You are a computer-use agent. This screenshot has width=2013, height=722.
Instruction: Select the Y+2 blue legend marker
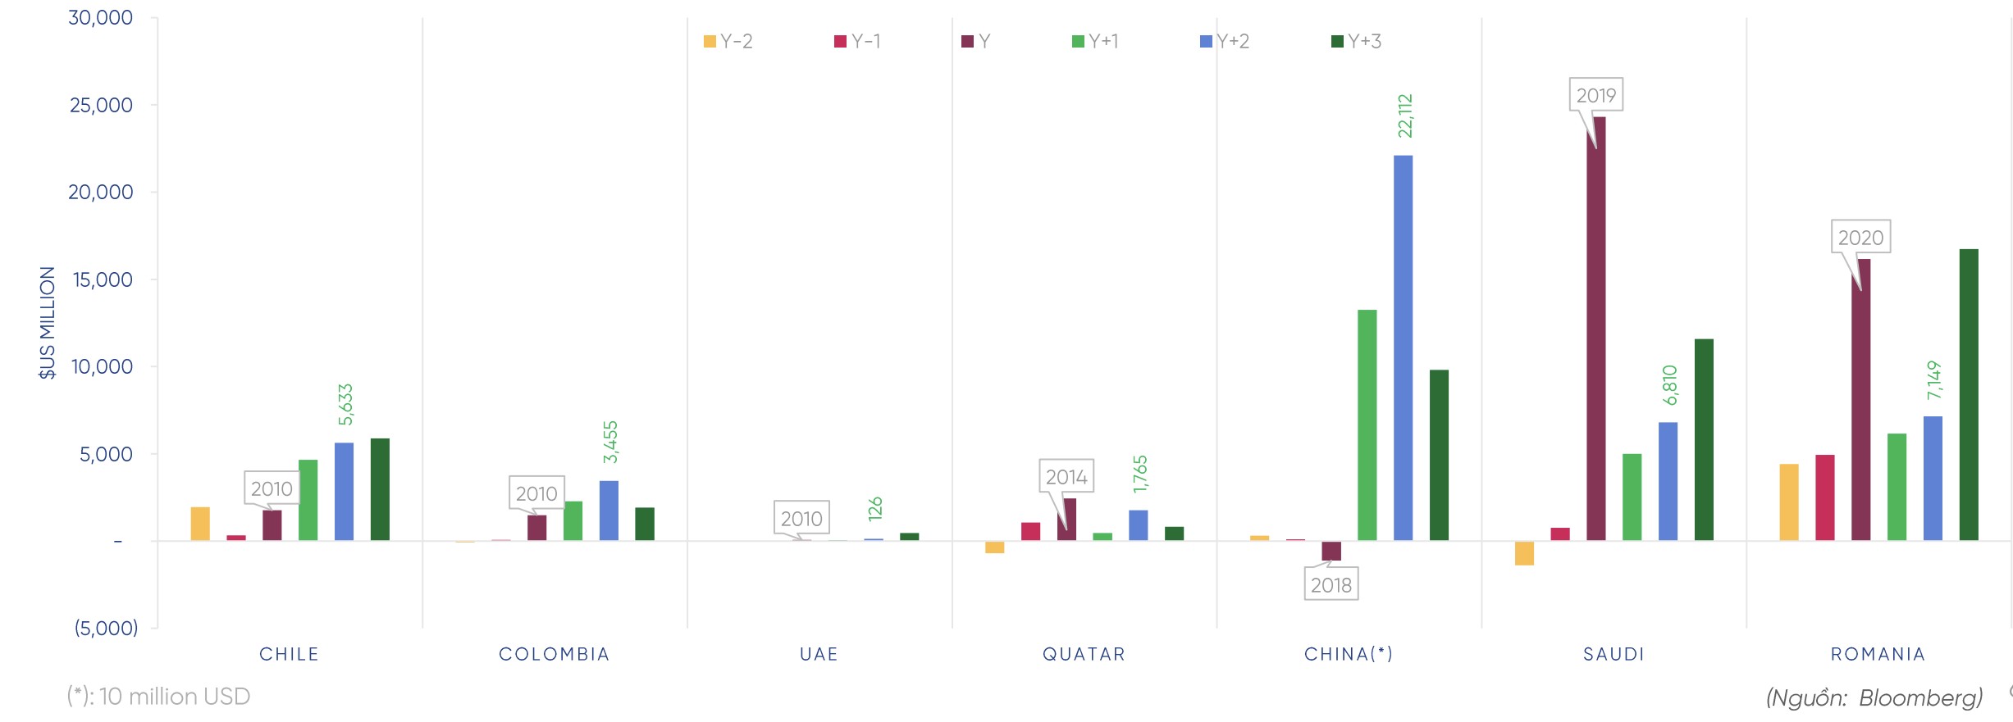1206,42
